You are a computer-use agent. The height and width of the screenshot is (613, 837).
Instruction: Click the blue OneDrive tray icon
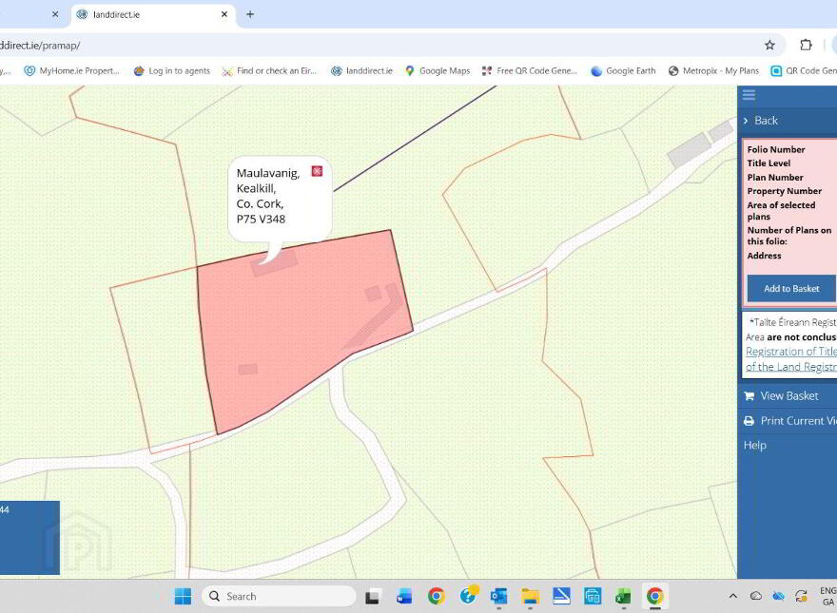pos(778,596)
